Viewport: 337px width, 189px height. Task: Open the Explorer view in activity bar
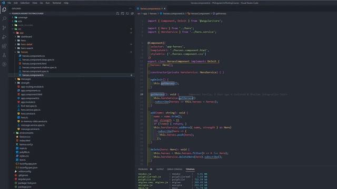pos(4,9)
